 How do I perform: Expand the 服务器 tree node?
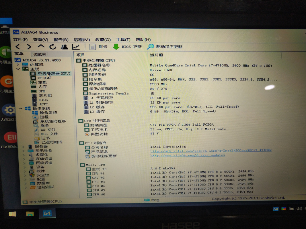[x=24, y=147]
